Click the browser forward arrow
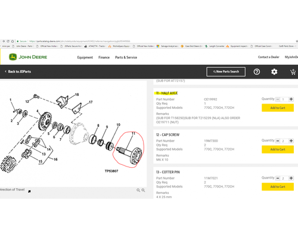The height and width of the screenshot is (238, 298). pos(4,41)
